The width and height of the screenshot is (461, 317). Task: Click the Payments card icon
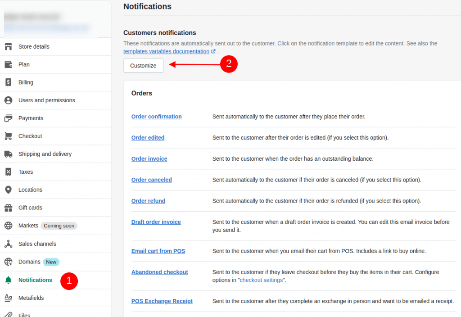coord(8,118)
